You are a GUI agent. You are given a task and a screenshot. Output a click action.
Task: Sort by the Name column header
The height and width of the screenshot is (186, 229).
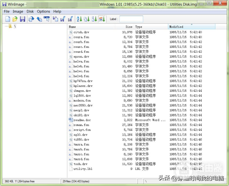91,27
